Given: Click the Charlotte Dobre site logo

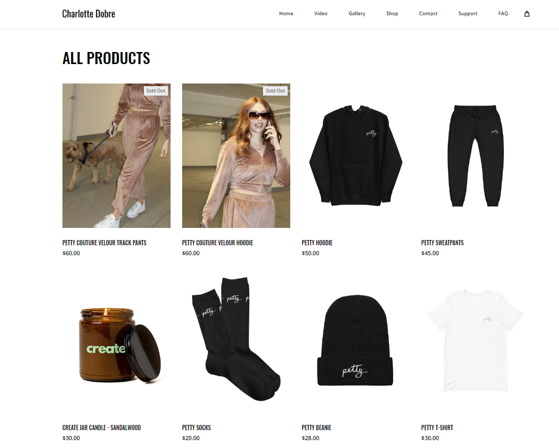Looking at the screenshot, I should (x=88, y=14).
